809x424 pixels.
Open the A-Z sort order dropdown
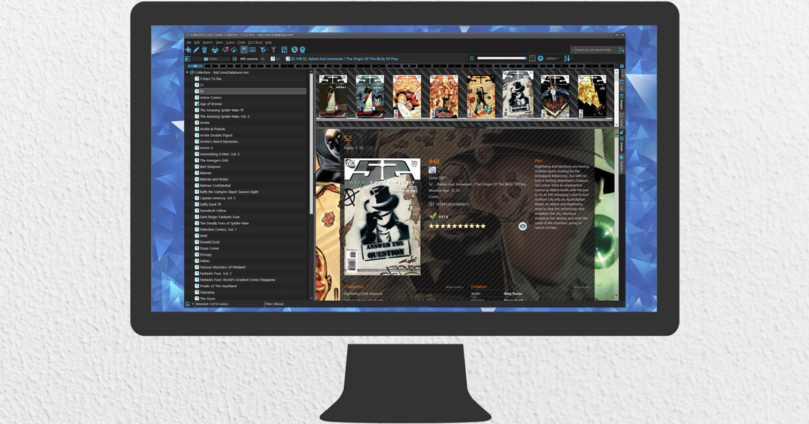click(x=568, y=59)
